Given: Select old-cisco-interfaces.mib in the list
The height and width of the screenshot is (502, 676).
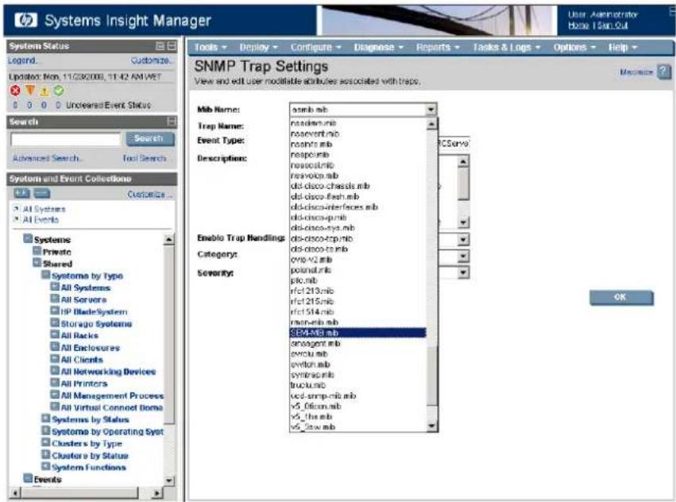Looking at the screenshot, I should [x=357, y=207].
